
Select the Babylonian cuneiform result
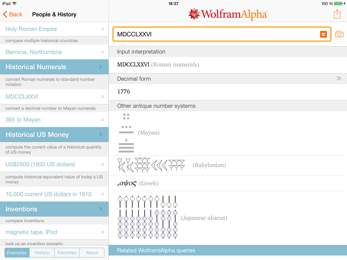151,165
